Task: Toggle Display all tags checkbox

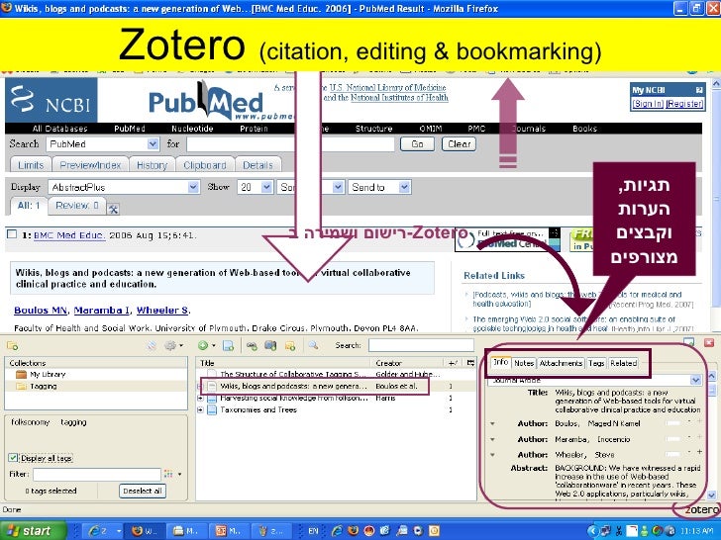Action: [x=13, y=458]
